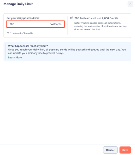Click the credits stack icon

point(72,18)
